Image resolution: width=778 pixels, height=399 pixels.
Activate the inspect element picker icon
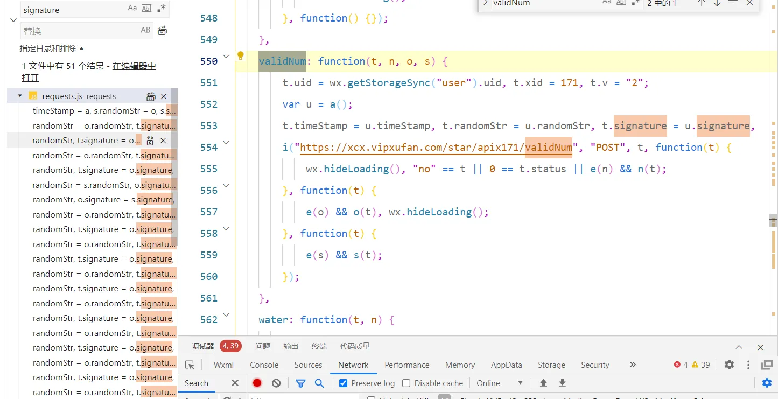pyautogui.click(x=190, y=365)
